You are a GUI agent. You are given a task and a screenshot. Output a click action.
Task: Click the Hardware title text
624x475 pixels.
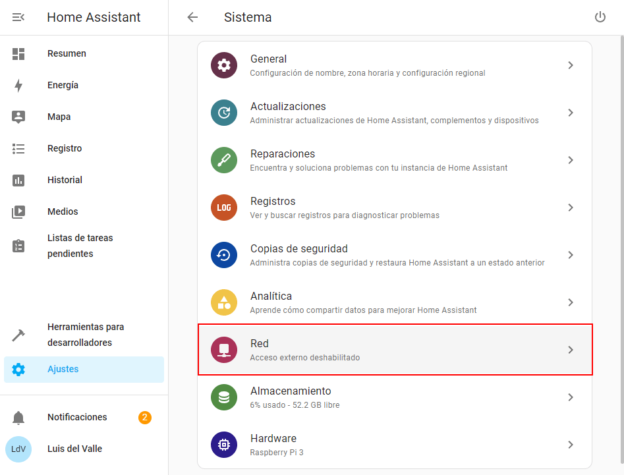273,438
